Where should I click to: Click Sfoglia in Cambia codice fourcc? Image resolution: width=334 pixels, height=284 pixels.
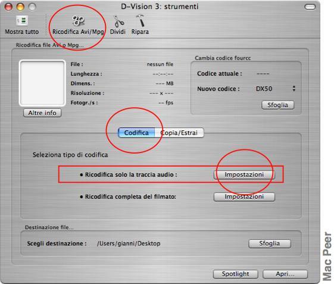coord(277,105)
